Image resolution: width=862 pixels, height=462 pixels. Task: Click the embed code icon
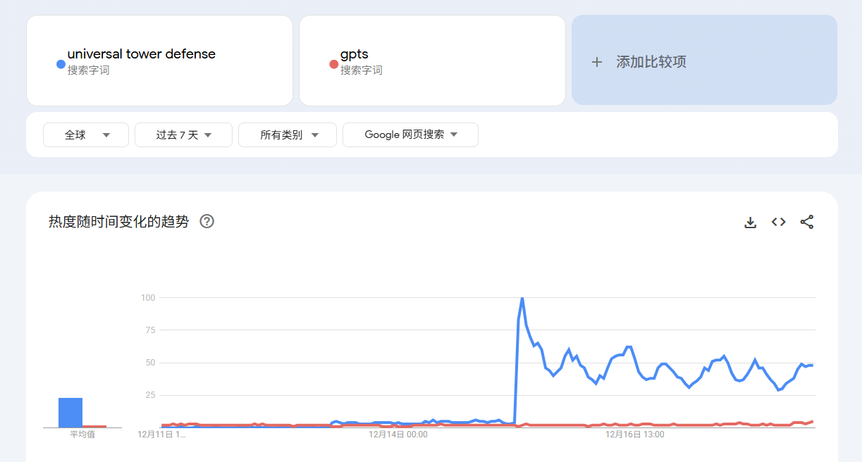click(x=778, y=222)
